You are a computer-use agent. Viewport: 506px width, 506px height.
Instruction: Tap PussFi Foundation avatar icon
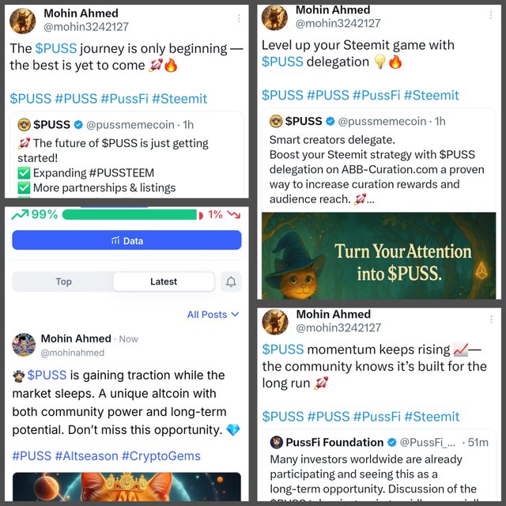click(276, 442)
